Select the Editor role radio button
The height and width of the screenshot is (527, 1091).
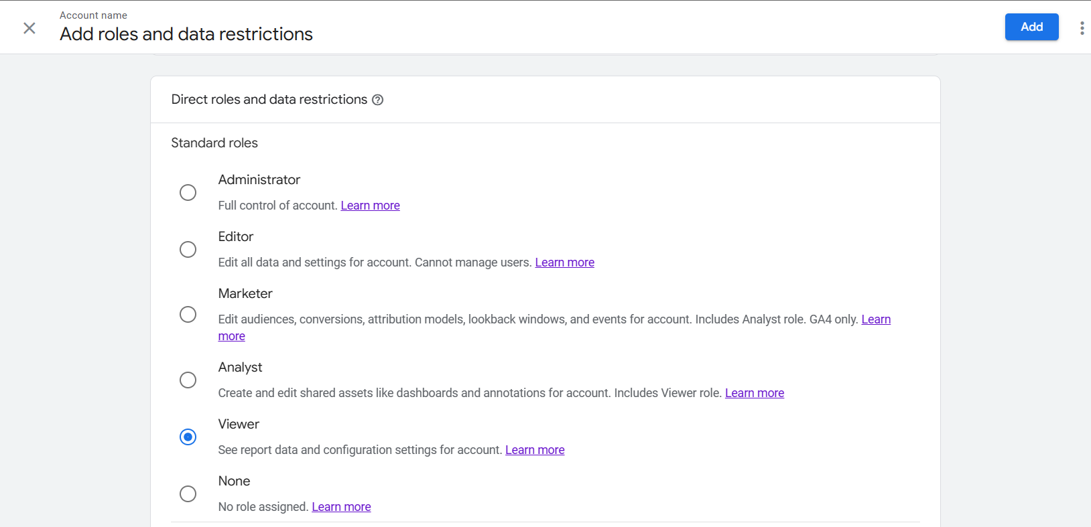point(188,250)
